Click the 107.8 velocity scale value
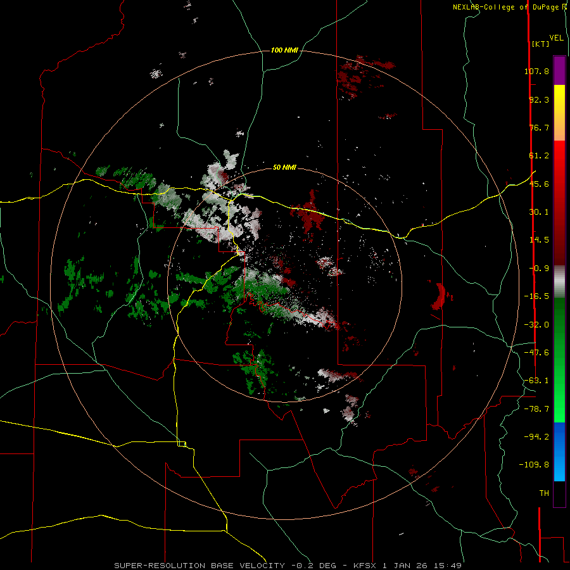570x570 pixels. coord(536,71)
